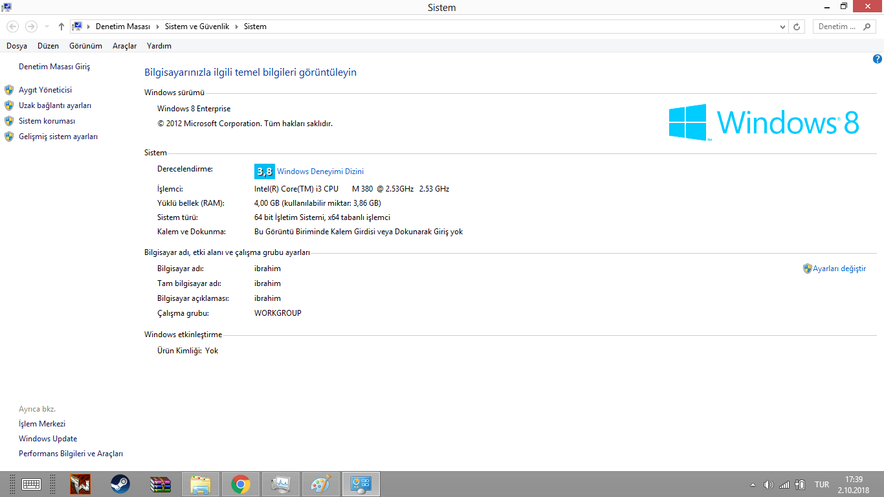Open File Explorer from the taskbar
This screenshot has width=884, height=497.
tap(201, 484)
